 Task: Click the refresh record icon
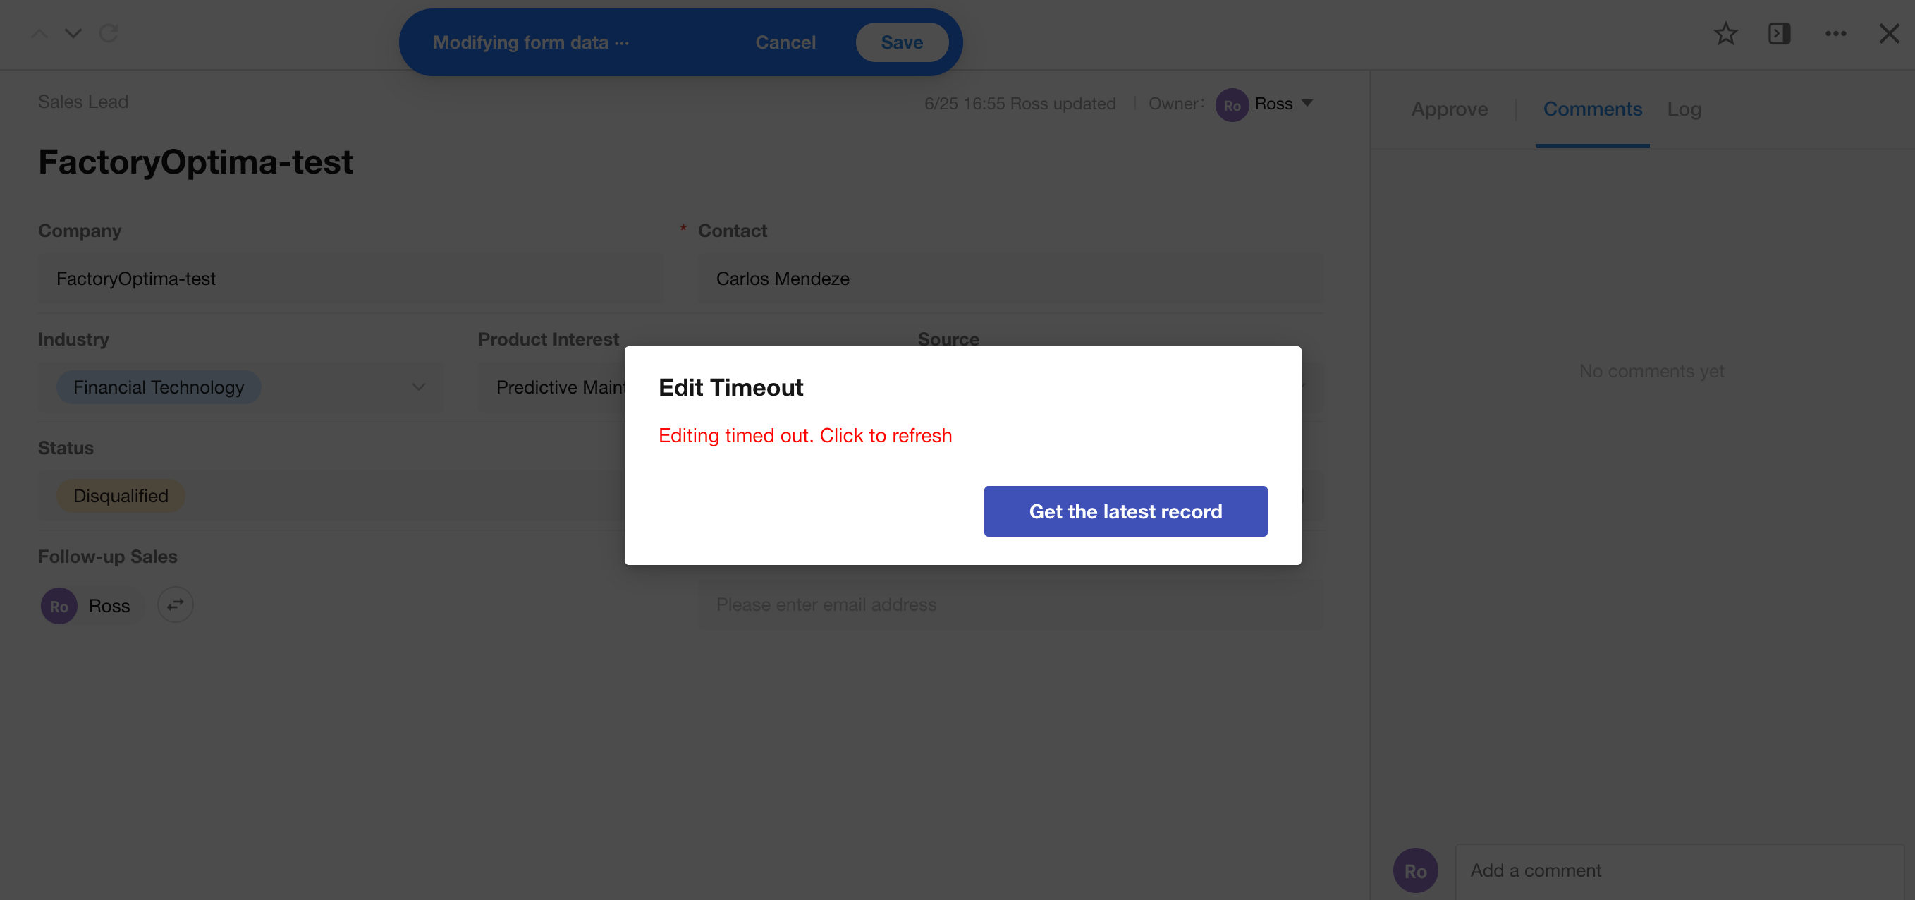click(109, 33)
